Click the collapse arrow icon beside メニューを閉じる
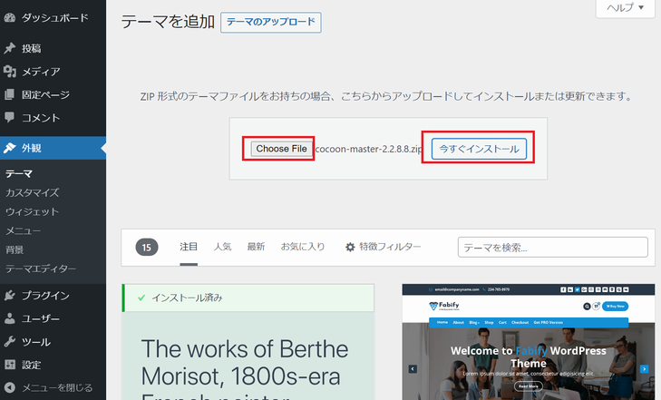 click(x=10, y=388)
